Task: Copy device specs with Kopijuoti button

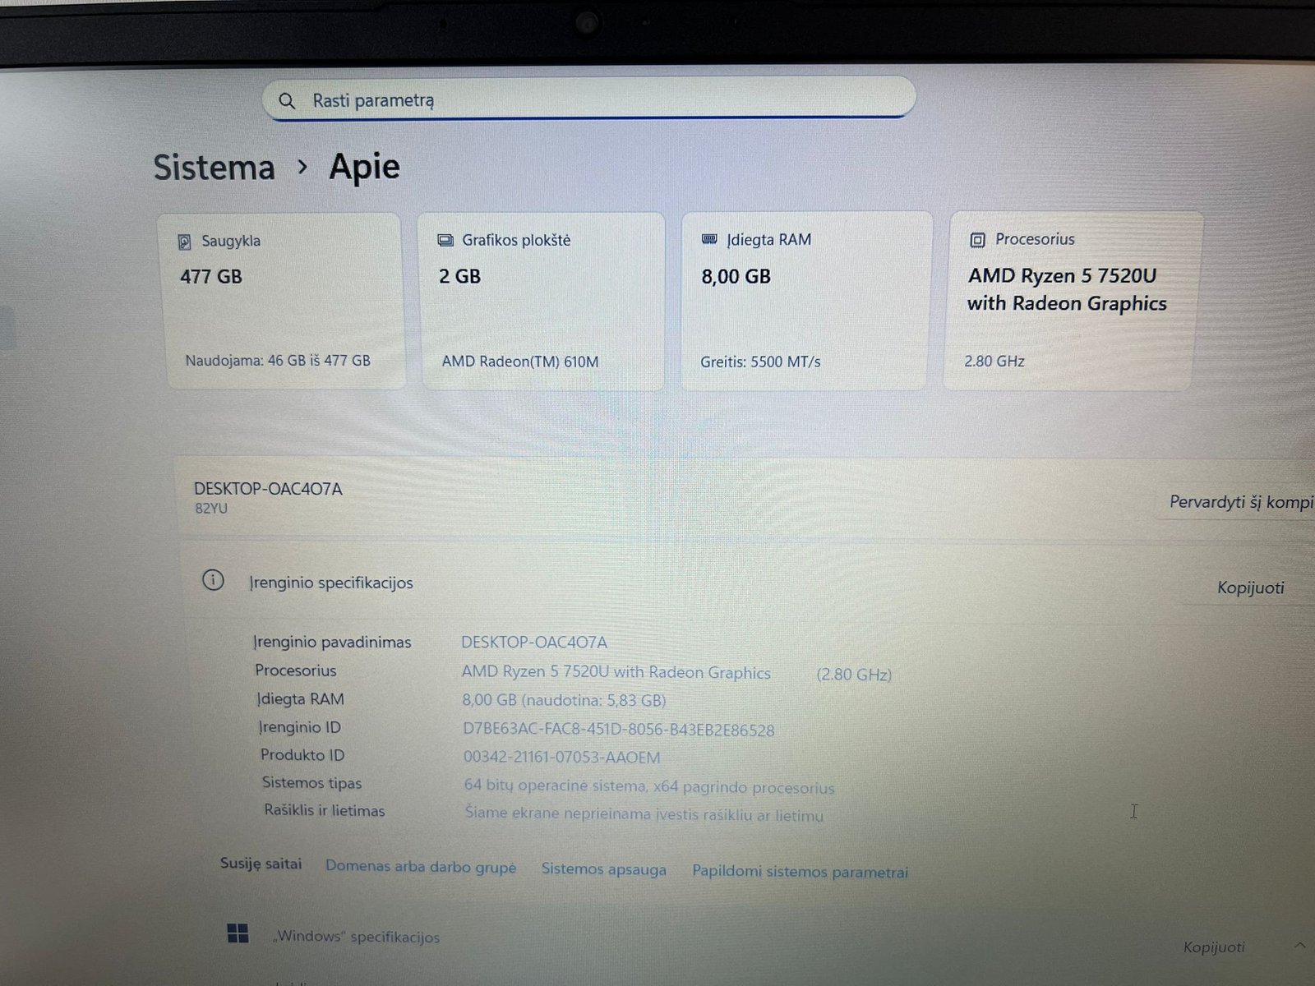Action: coord(1250,587)
